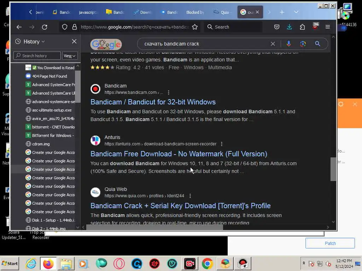The image size is (362, 271).
Task: Open the extensions puzzle icon
Action: coord(302,27)
